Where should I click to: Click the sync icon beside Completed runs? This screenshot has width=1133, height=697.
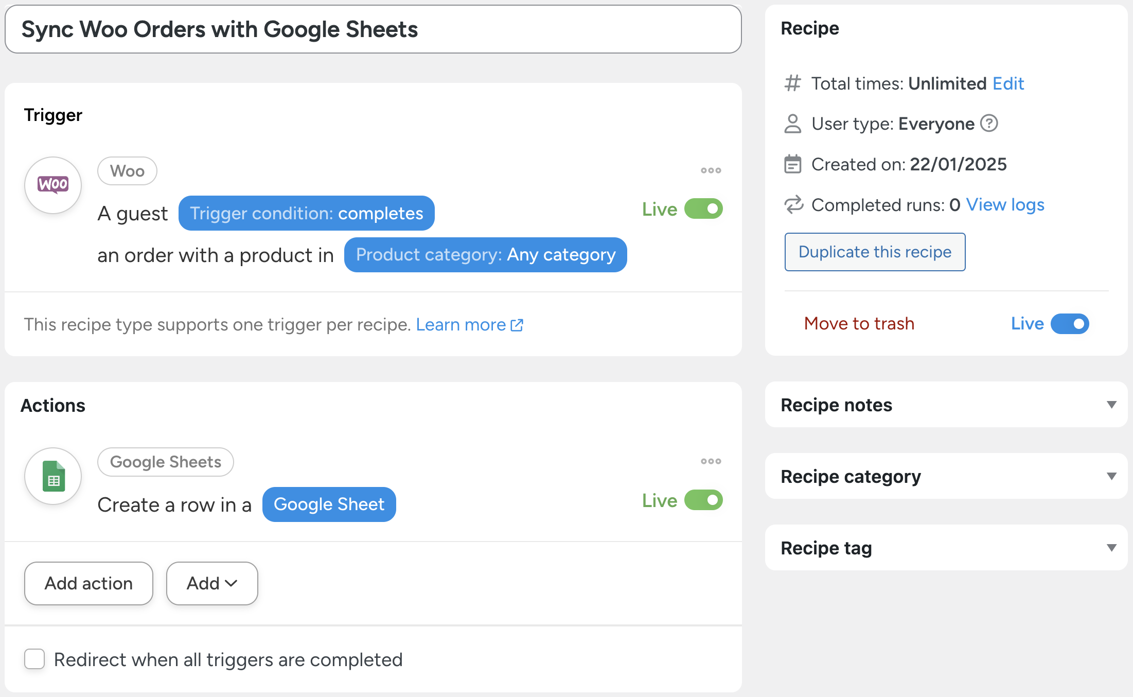tap(792, 204)
